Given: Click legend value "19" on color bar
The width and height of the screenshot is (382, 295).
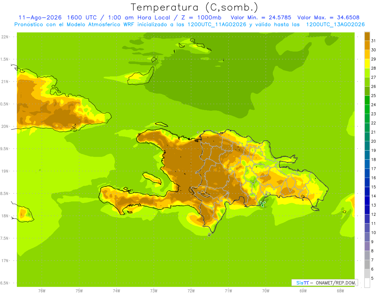Looking at the screenshot, I should click(374, 150).
